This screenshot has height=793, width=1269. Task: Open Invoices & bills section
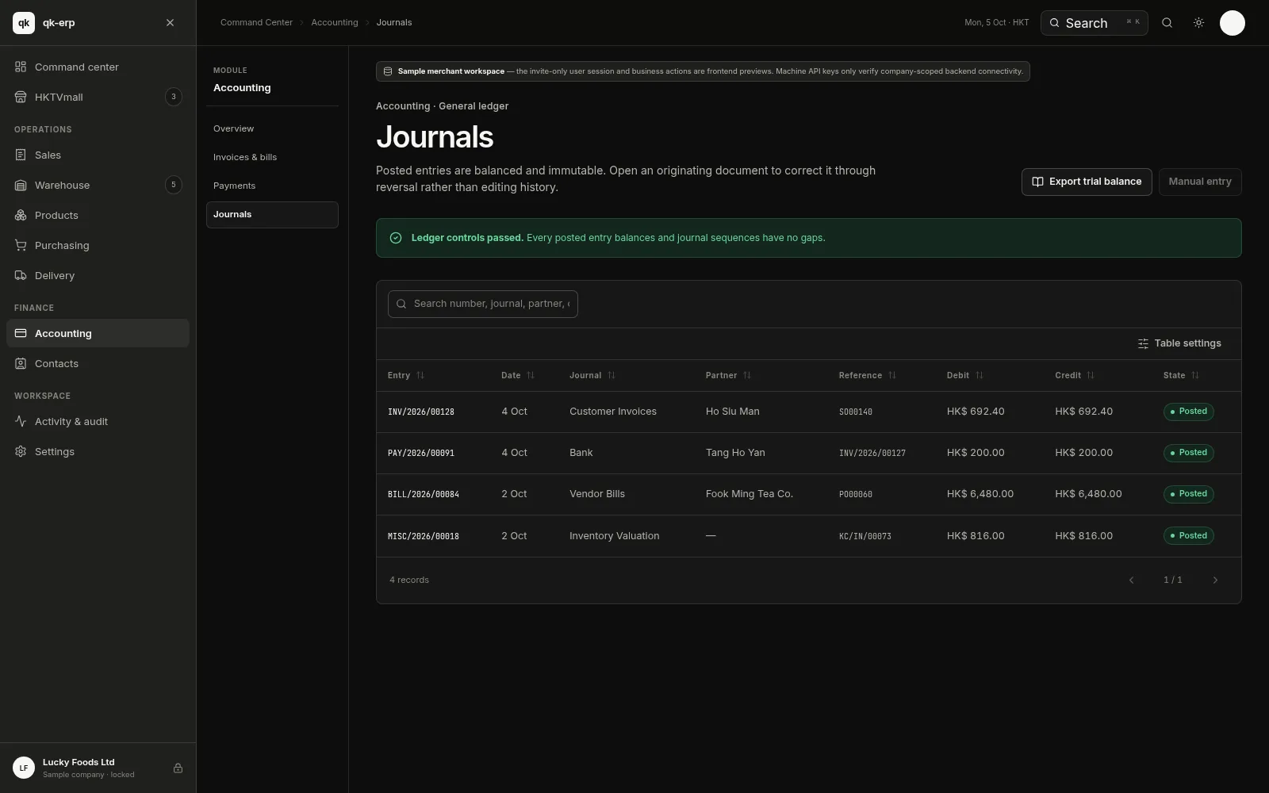click(x=272, y=157)
